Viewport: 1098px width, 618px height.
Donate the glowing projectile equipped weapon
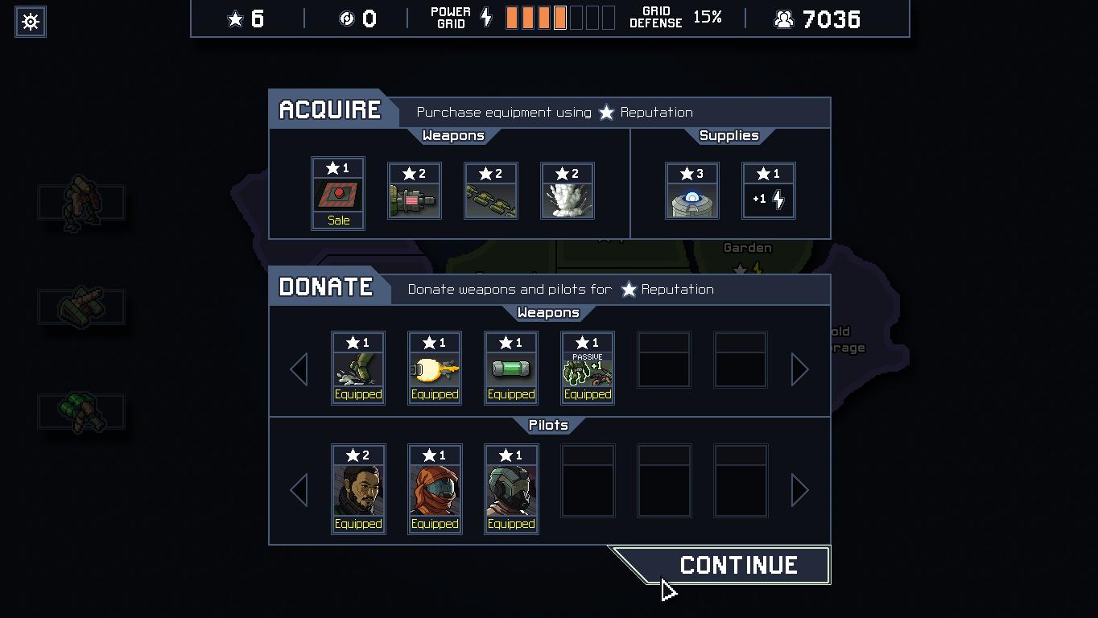435,368
